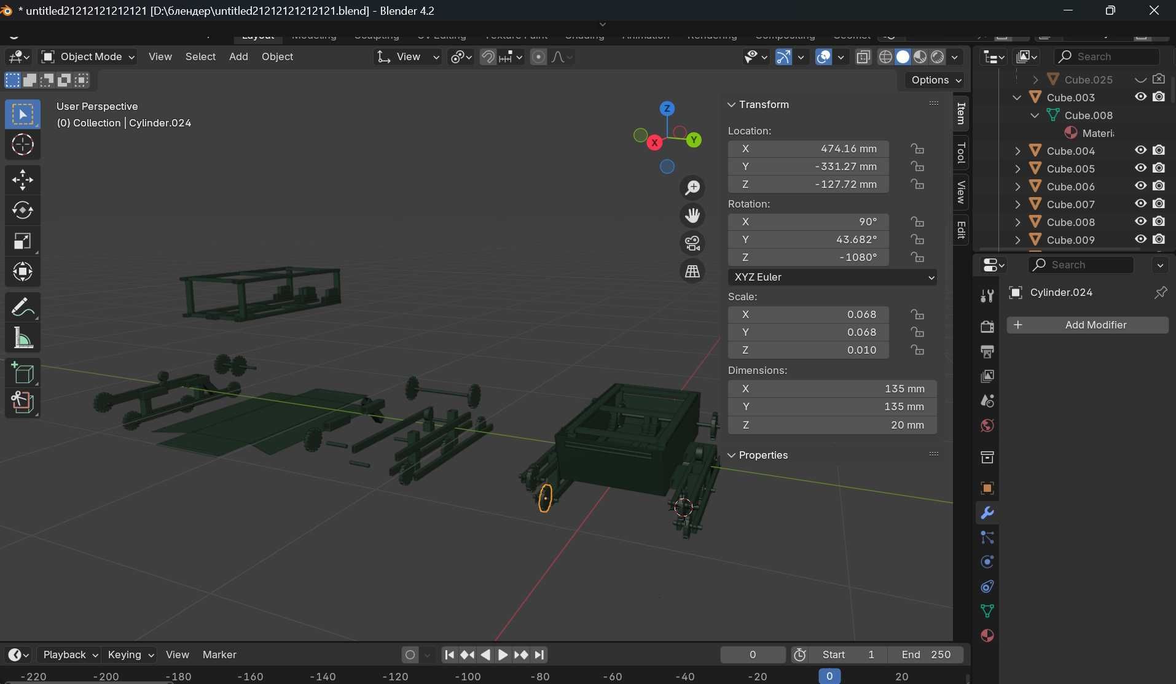
Task: Switch to the Edit sidebar tab
Action: 961,230
